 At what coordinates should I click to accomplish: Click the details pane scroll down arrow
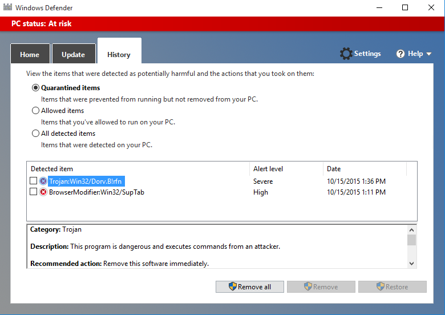[411, 264]
